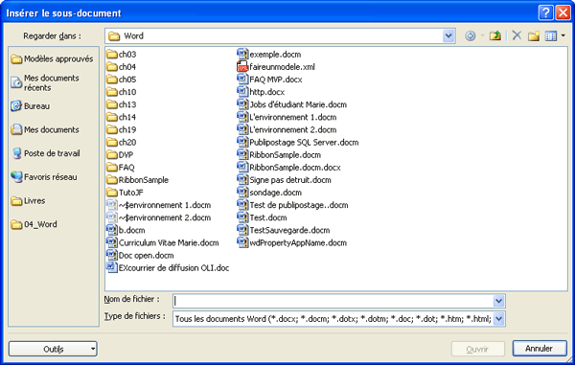
Task: Open Modèles approuvés in the sidebar
Action: point(52,58)
